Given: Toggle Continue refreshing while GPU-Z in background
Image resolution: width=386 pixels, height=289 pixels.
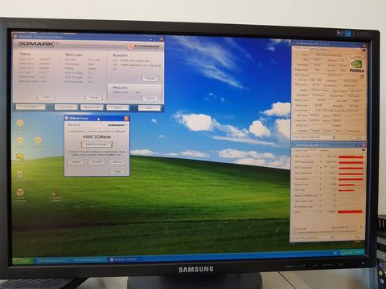Looking at the screenshot, I should 294,232.
